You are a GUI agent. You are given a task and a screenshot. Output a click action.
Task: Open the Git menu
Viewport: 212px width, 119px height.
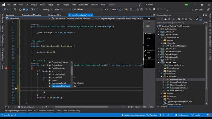pos(27,5)
